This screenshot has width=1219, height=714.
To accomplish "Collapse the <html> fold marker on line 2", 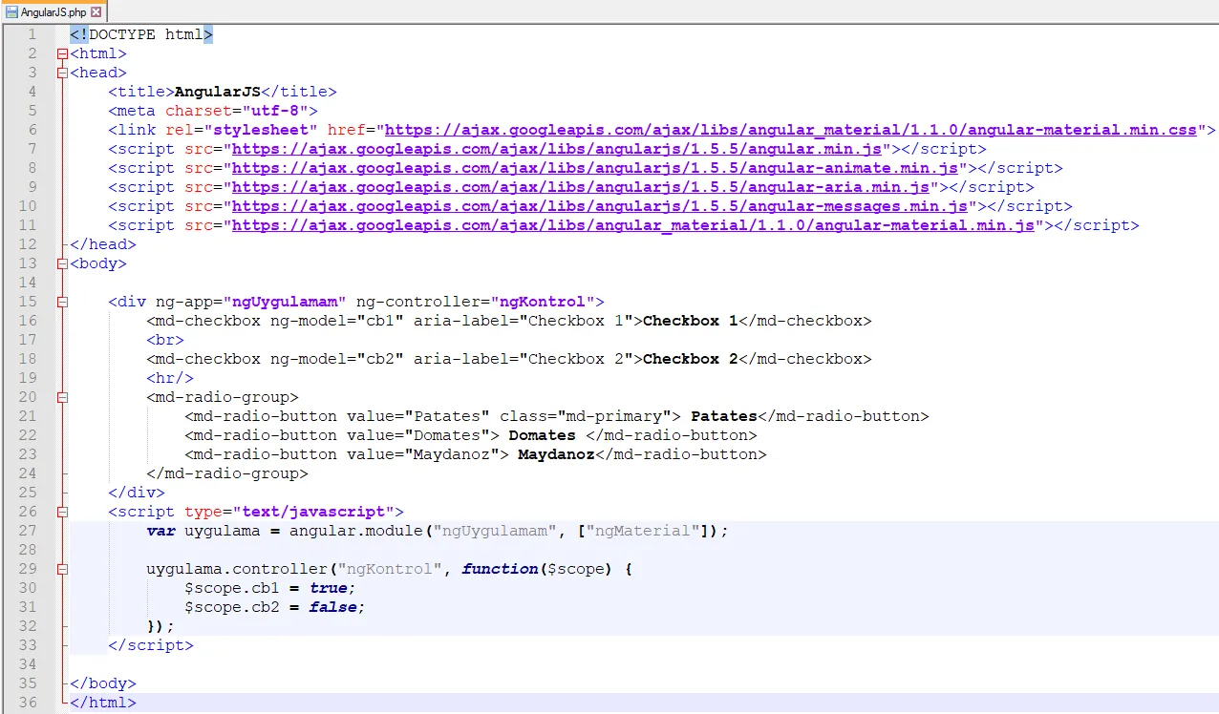I will pos(63,53).
